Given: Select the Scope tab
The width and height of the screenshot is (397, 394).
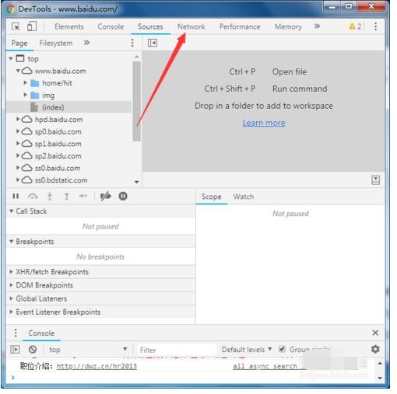Looking at the screenshot, I should [212, 197].
